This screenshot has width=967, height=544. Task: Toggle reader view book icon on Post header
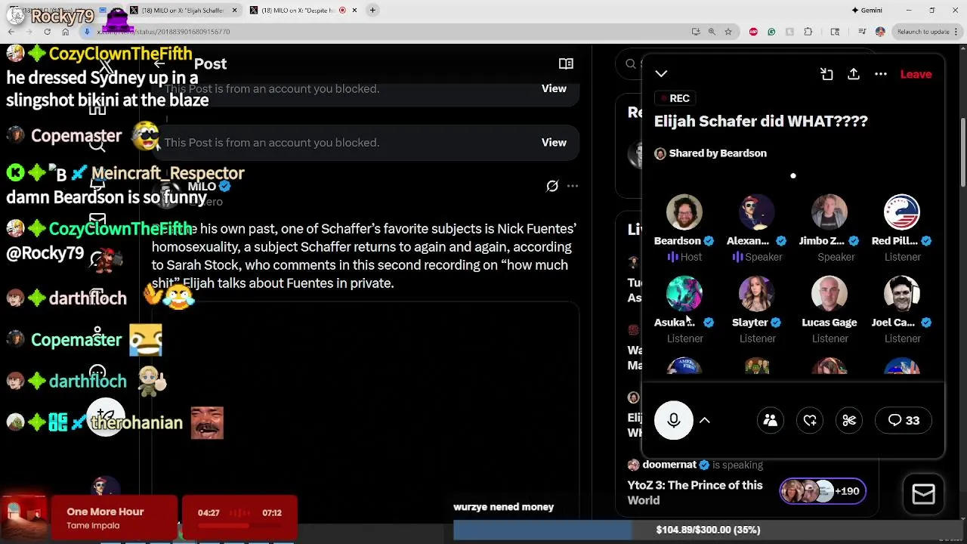point(566,63)
